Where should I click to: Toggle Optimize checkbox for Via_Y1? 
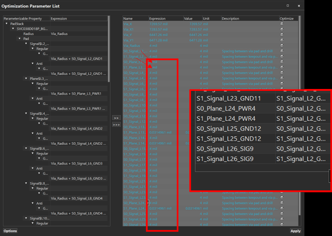point(282,40)
